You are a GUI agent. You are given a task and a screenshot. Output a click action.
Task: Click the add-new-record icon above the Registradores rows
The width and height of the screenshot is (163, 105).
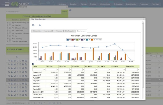click(x=17, y=57)
